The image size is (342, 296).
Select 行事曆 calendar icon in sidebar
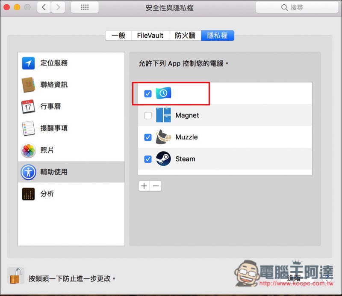coord(28,107)
